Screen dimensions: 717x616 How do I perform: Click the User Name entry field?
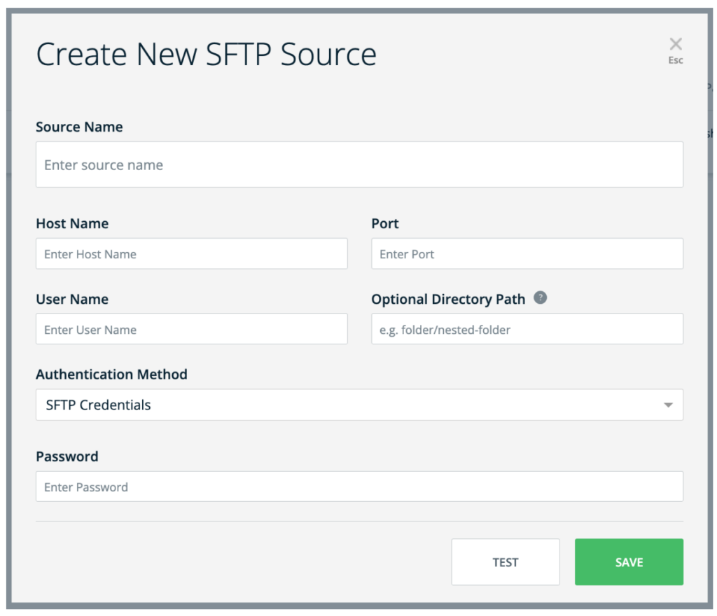pyautogui.click(x=190, y=329)
